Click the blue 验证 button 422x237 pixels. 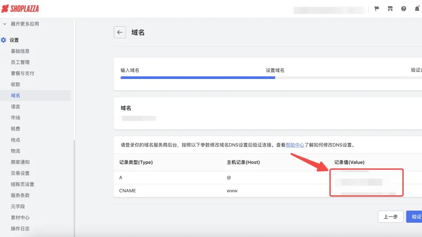point(414,217)
